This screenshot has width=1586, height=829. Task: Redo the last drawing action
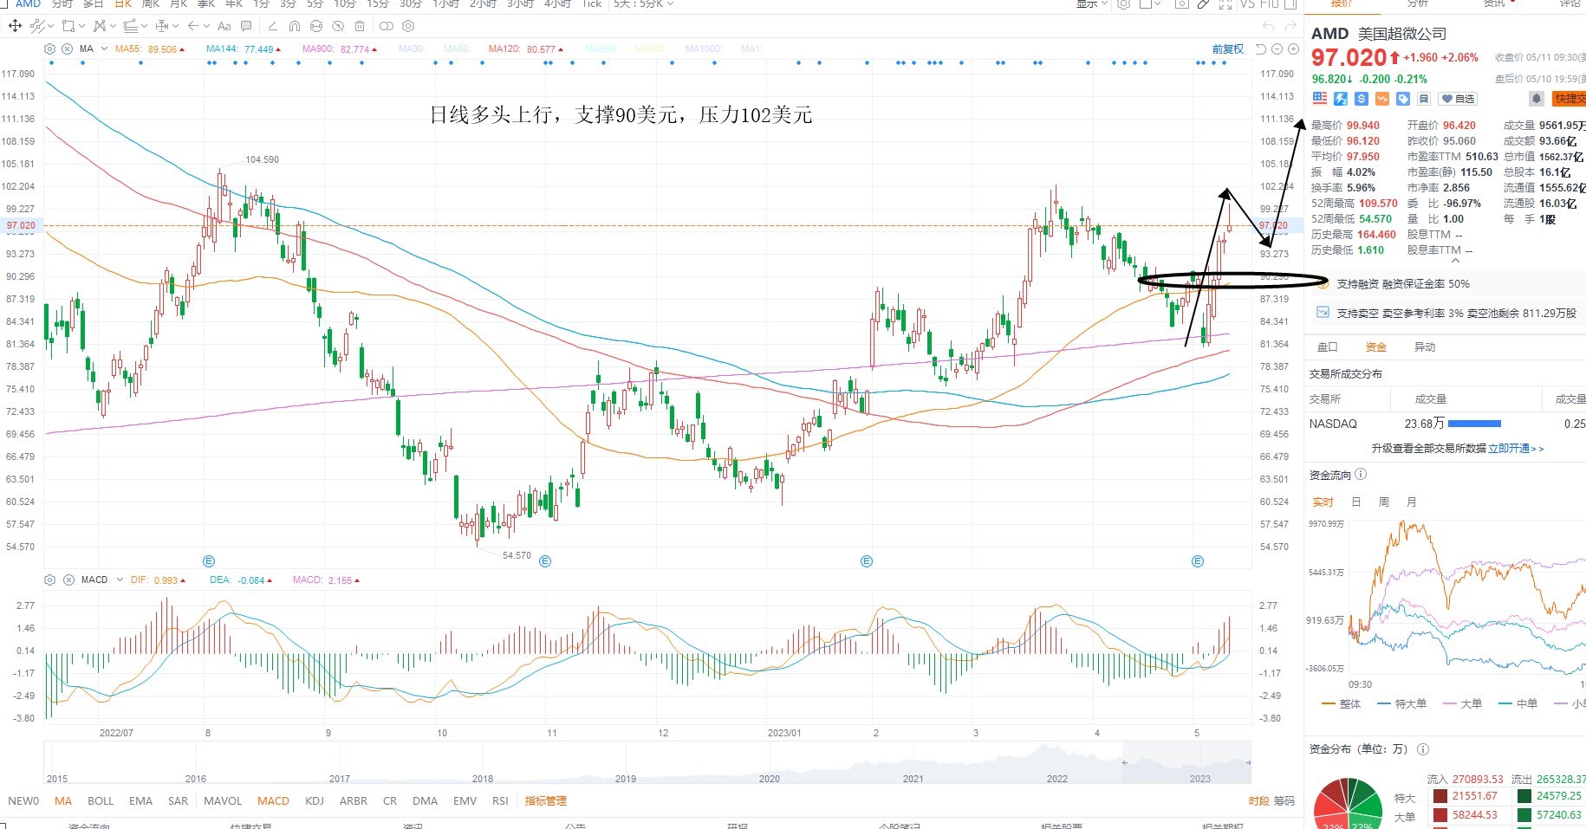pos(1290,26)
